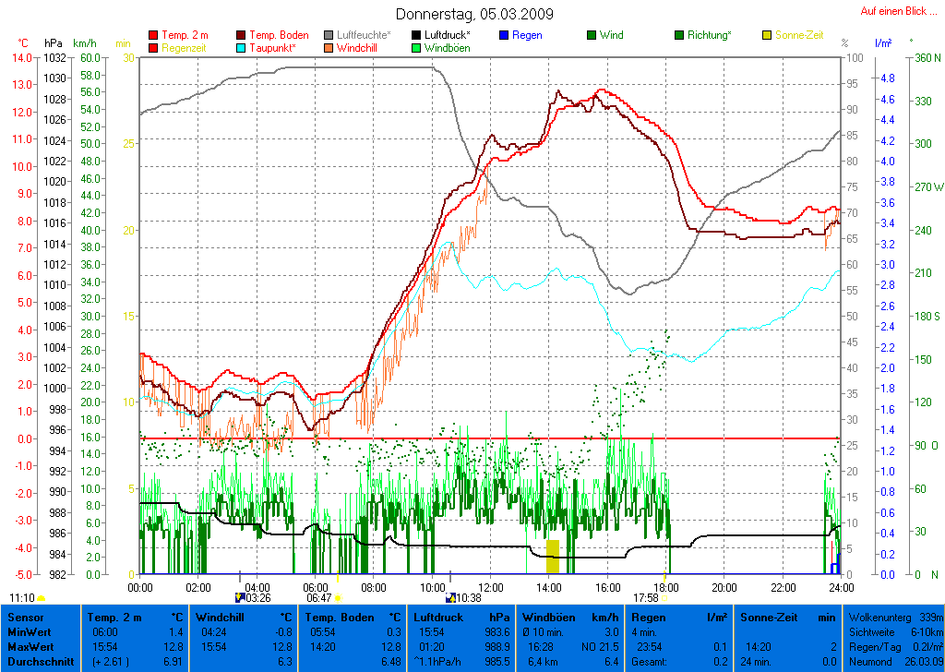The height and width of the screenshot is (672, 945).
Task: Click the red Temp. 2 m legend swatch
Action: [x=153, y=35]
